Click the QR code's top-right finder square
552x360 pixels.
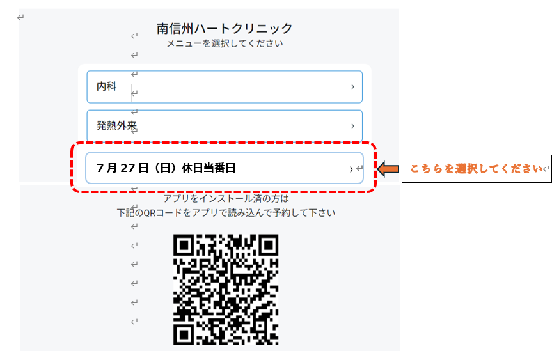click(x=268, y=245)
